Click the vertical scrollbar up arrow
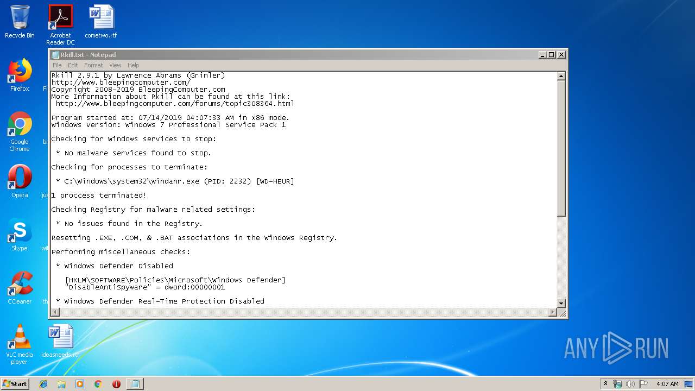Screen dimensions: 695x391 (x=561, y=77)
